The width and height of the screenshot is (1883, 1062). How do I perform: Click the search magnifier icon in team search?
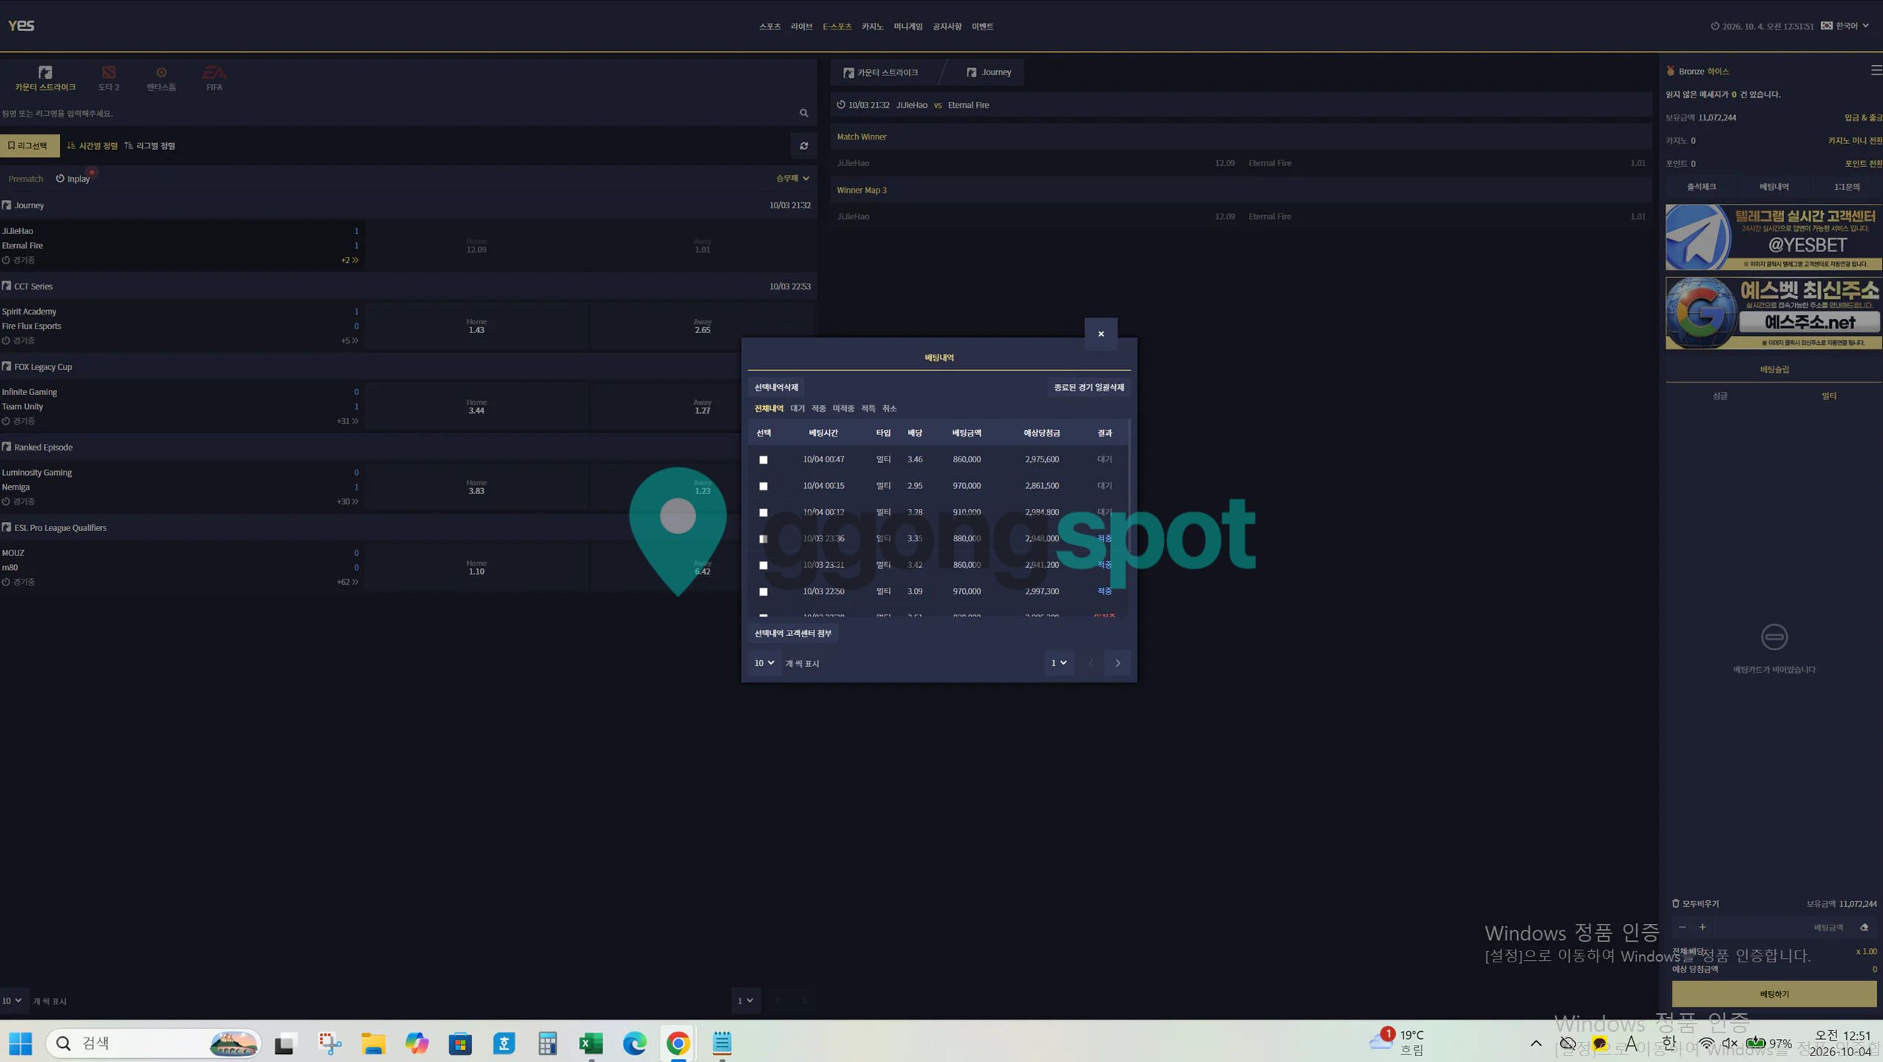click(x=804, y=113)
